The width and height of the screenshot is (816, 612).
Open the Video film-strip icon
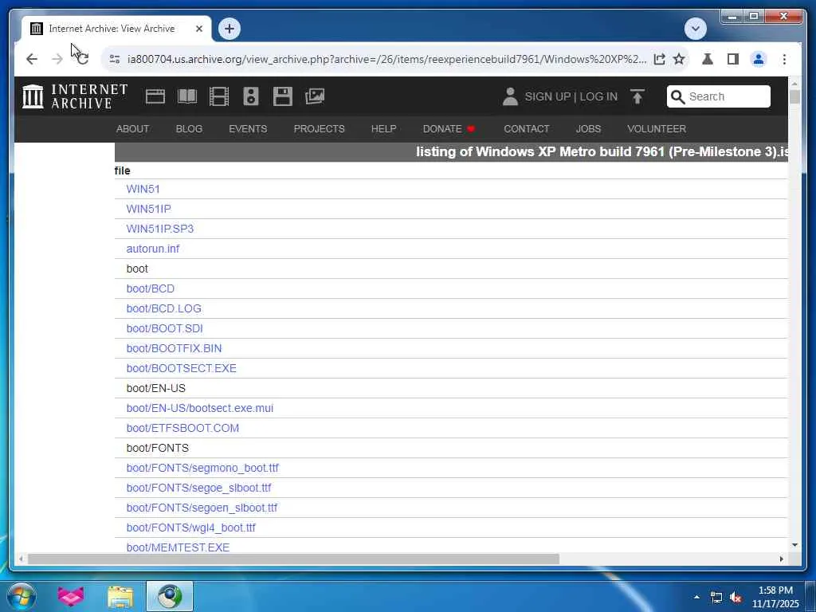[219, 96]
